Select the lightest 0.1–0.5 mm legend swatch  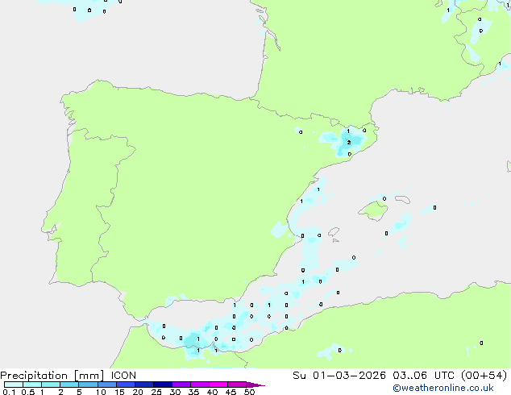click(x=13, y=385)
